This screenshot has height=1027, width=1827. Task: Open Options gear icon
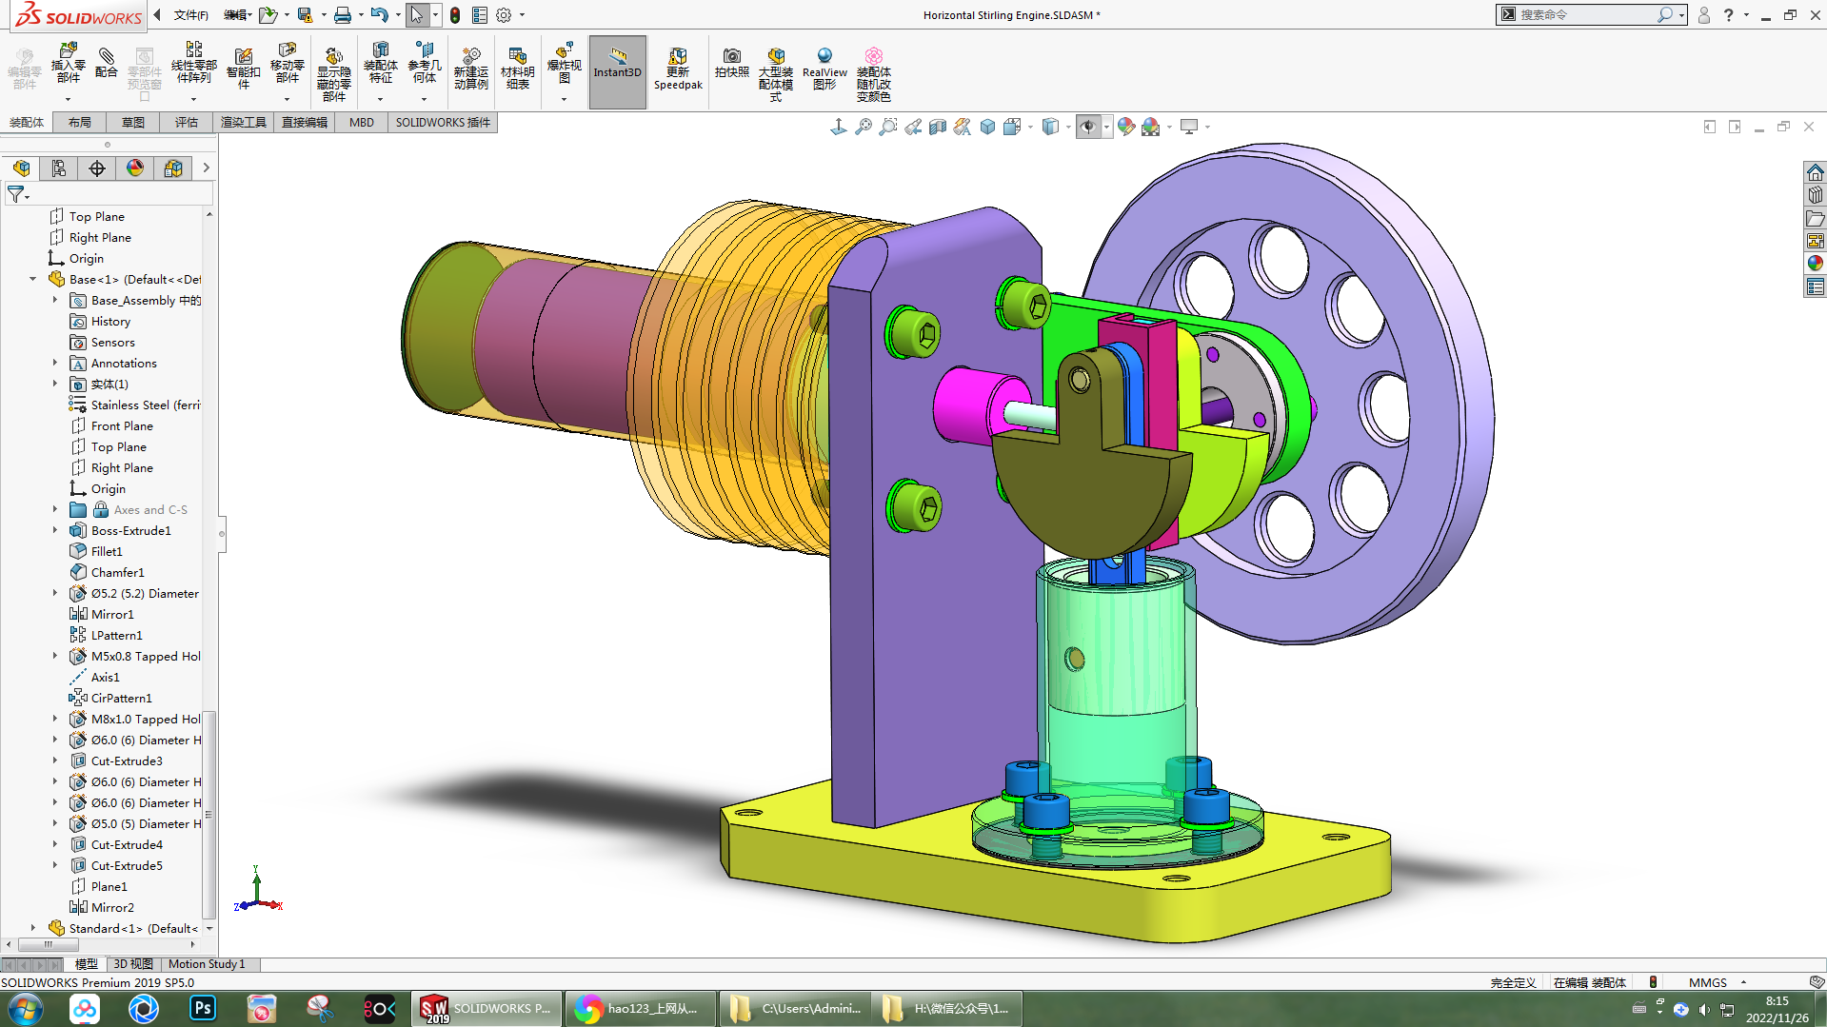(x=504, y=15)
